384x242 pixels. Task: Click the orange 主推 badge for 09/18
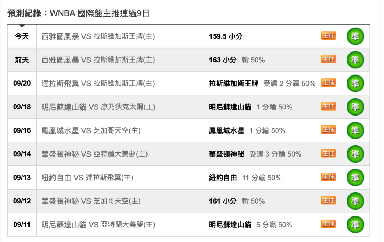tap(329, 106)
